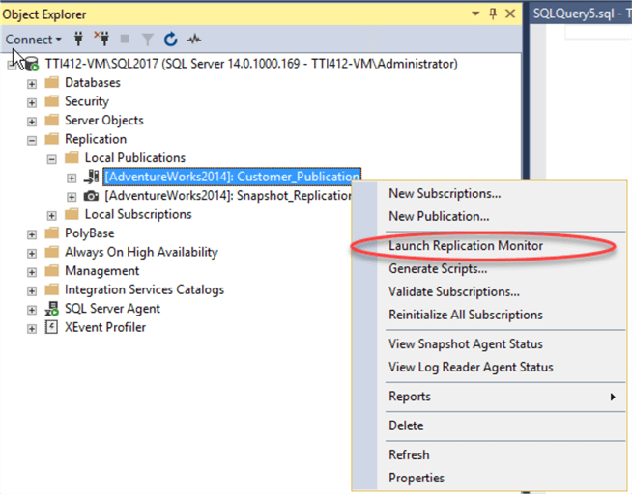
Task: Expand the SQL Server Agent node
Action: [x=32, y=310]
